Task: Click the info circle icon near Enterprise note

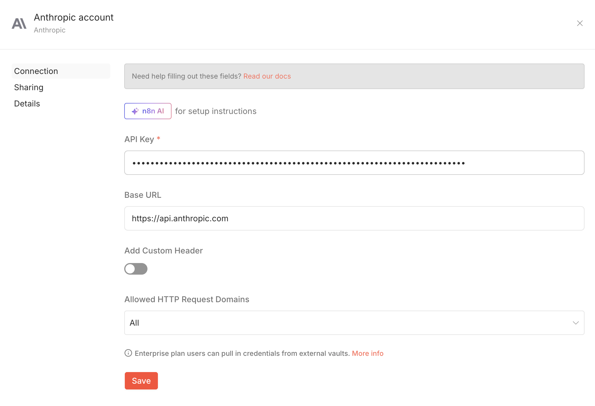Action: pos(128,353)
